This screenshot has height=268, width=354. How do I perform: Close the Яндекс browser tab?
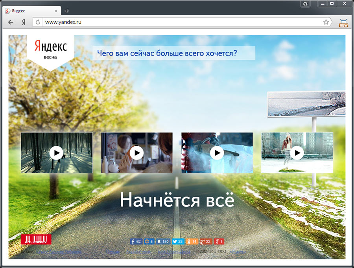pyautogui.click(x=56, y=11)
